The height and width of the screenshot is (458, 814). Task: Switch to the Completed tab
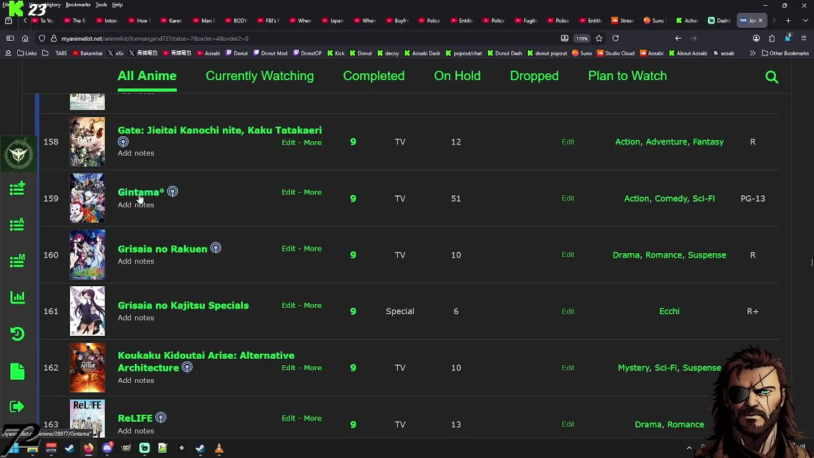[373, 76]
